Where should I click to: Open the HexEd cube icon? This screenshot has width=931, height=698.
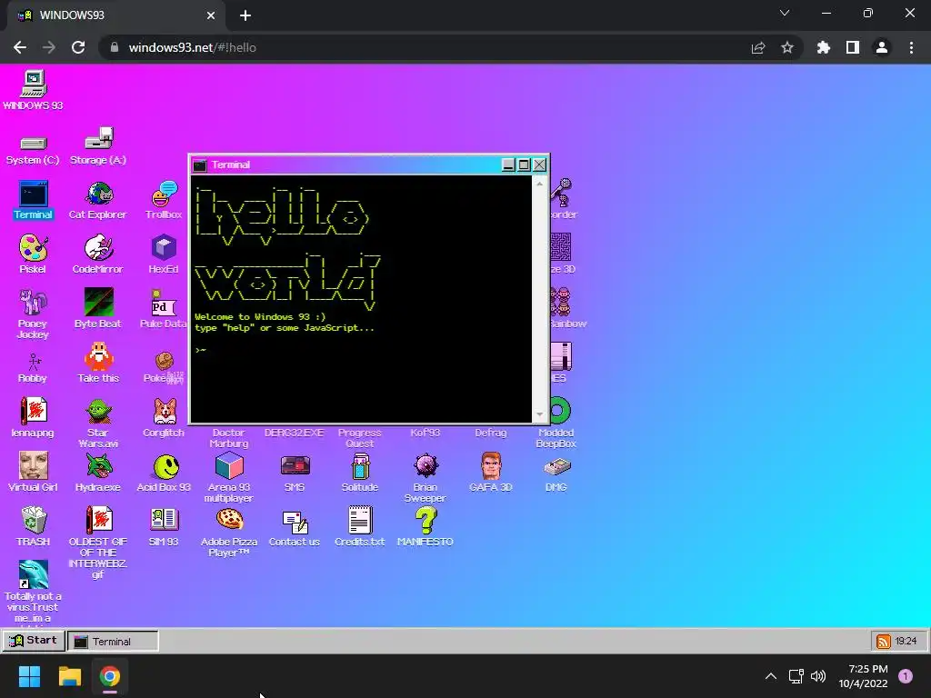[x=164, y=248]
